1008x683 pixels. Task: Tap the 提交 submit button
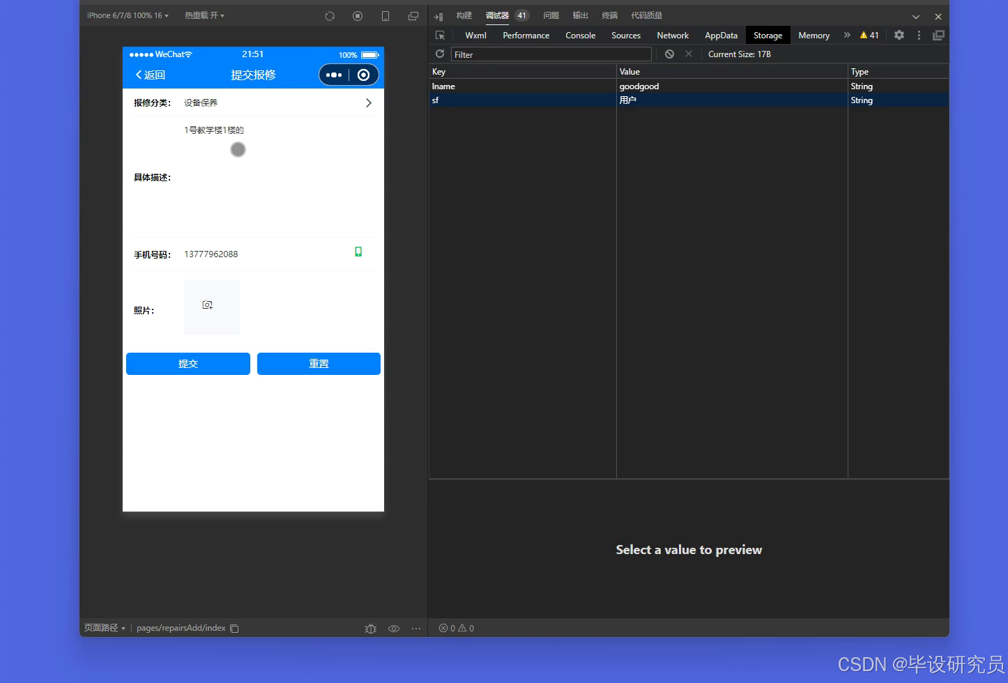click(x=188, y=364)
